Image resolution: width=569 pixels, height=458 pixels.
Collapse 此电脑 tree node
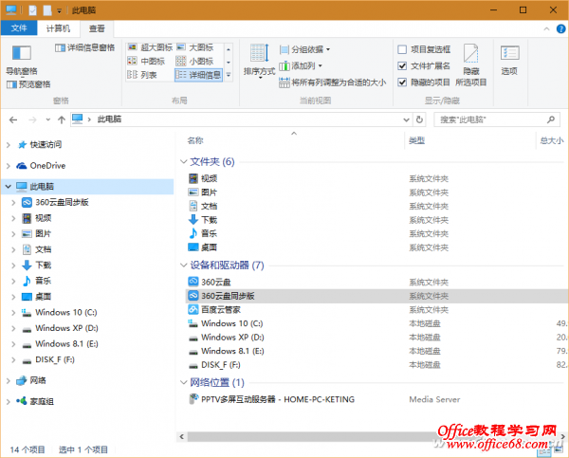coord(8,187)
